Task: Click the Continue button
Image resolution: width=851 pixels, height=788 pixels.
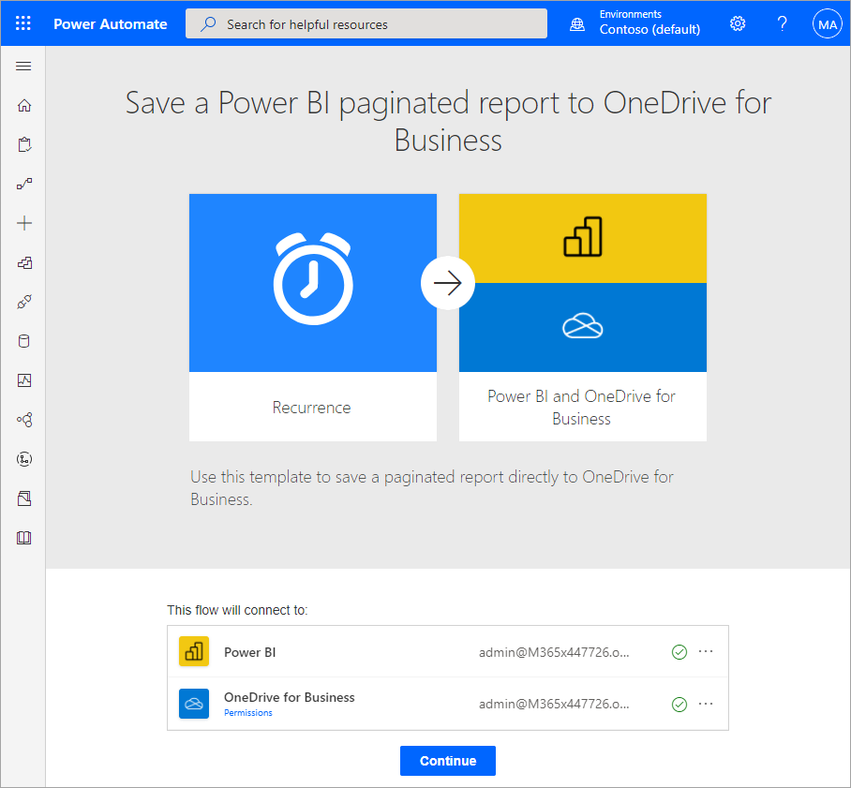Action: pos(448,760)
